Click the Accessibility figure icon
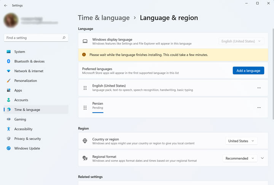The width and height of the screenshot is (274, 185). 8,129
